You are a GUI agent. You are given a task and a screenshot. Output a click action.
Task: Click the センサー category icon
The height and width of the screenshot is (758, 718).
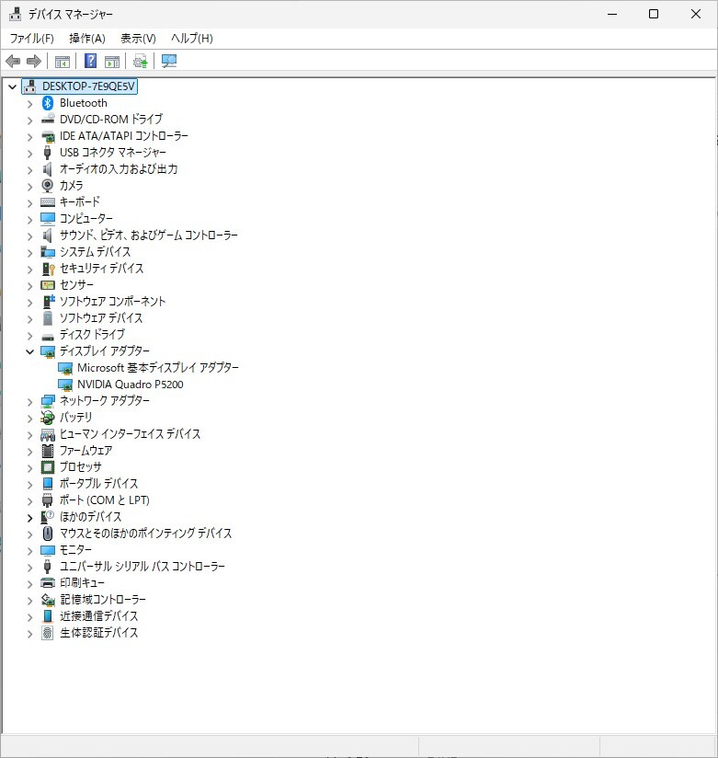tap(48, 285)
